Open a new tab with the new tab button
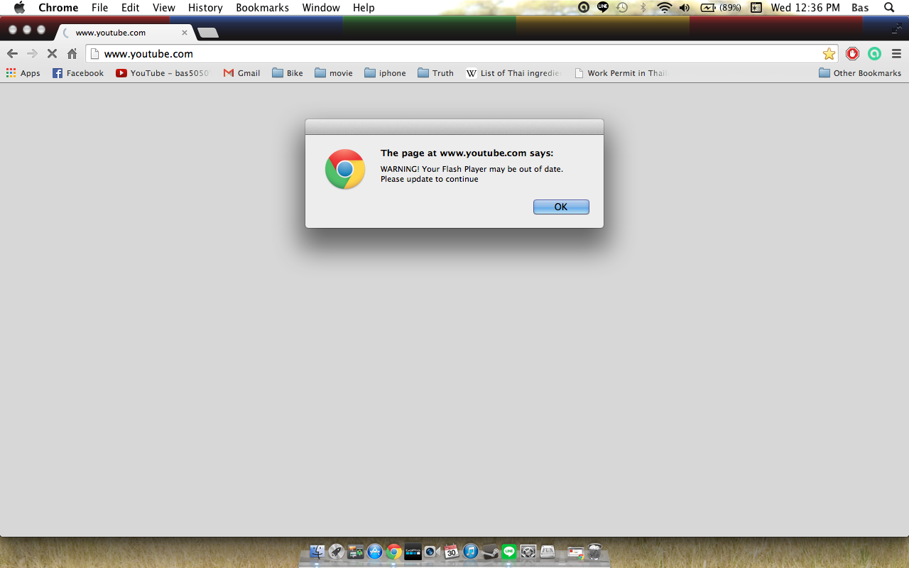This screenshot has height=568, width=909. (208, 33)
